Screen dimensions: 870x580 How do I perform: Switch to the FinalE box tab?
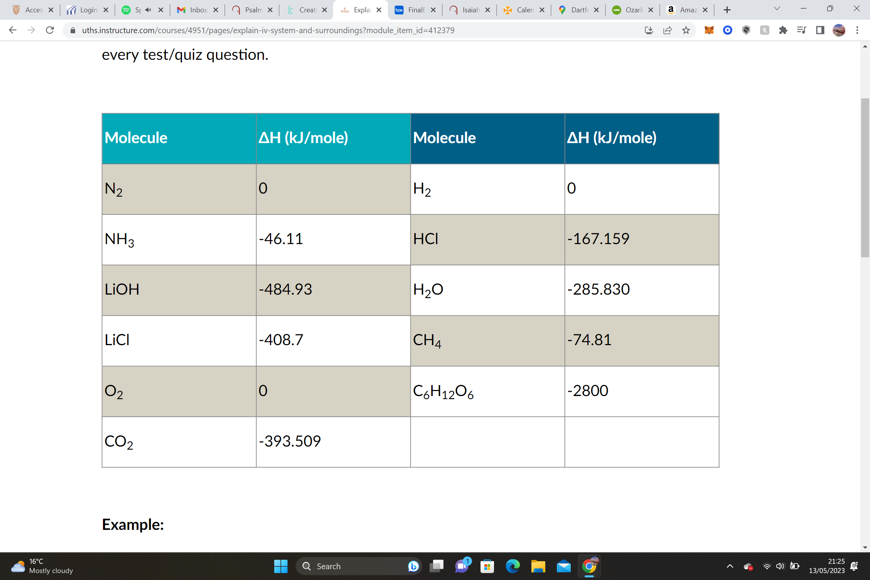pyautogui.click(x=415, y=10)
